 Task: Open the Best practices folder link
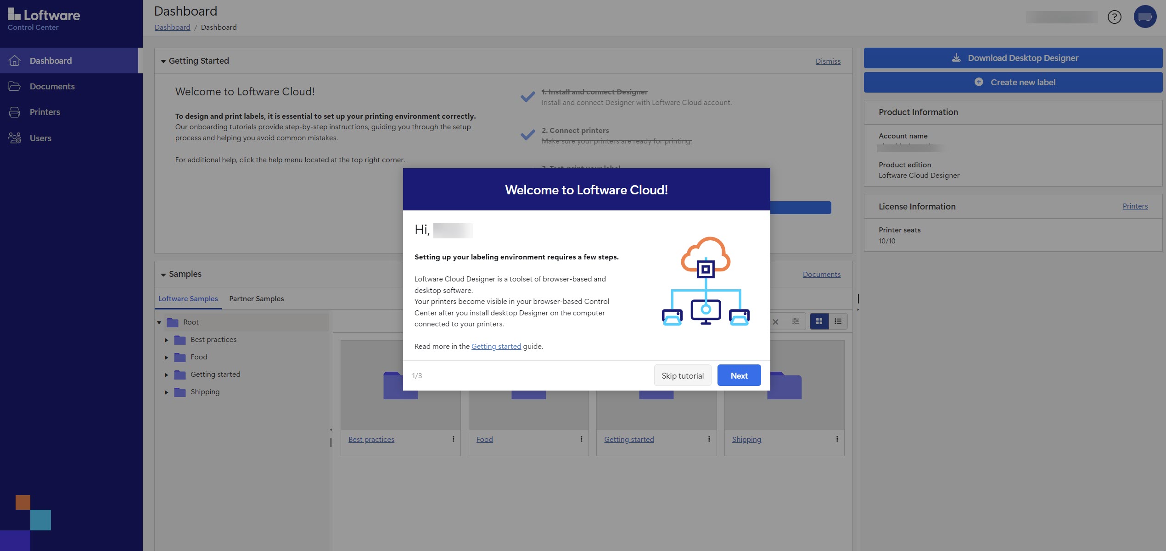[371, 439]
